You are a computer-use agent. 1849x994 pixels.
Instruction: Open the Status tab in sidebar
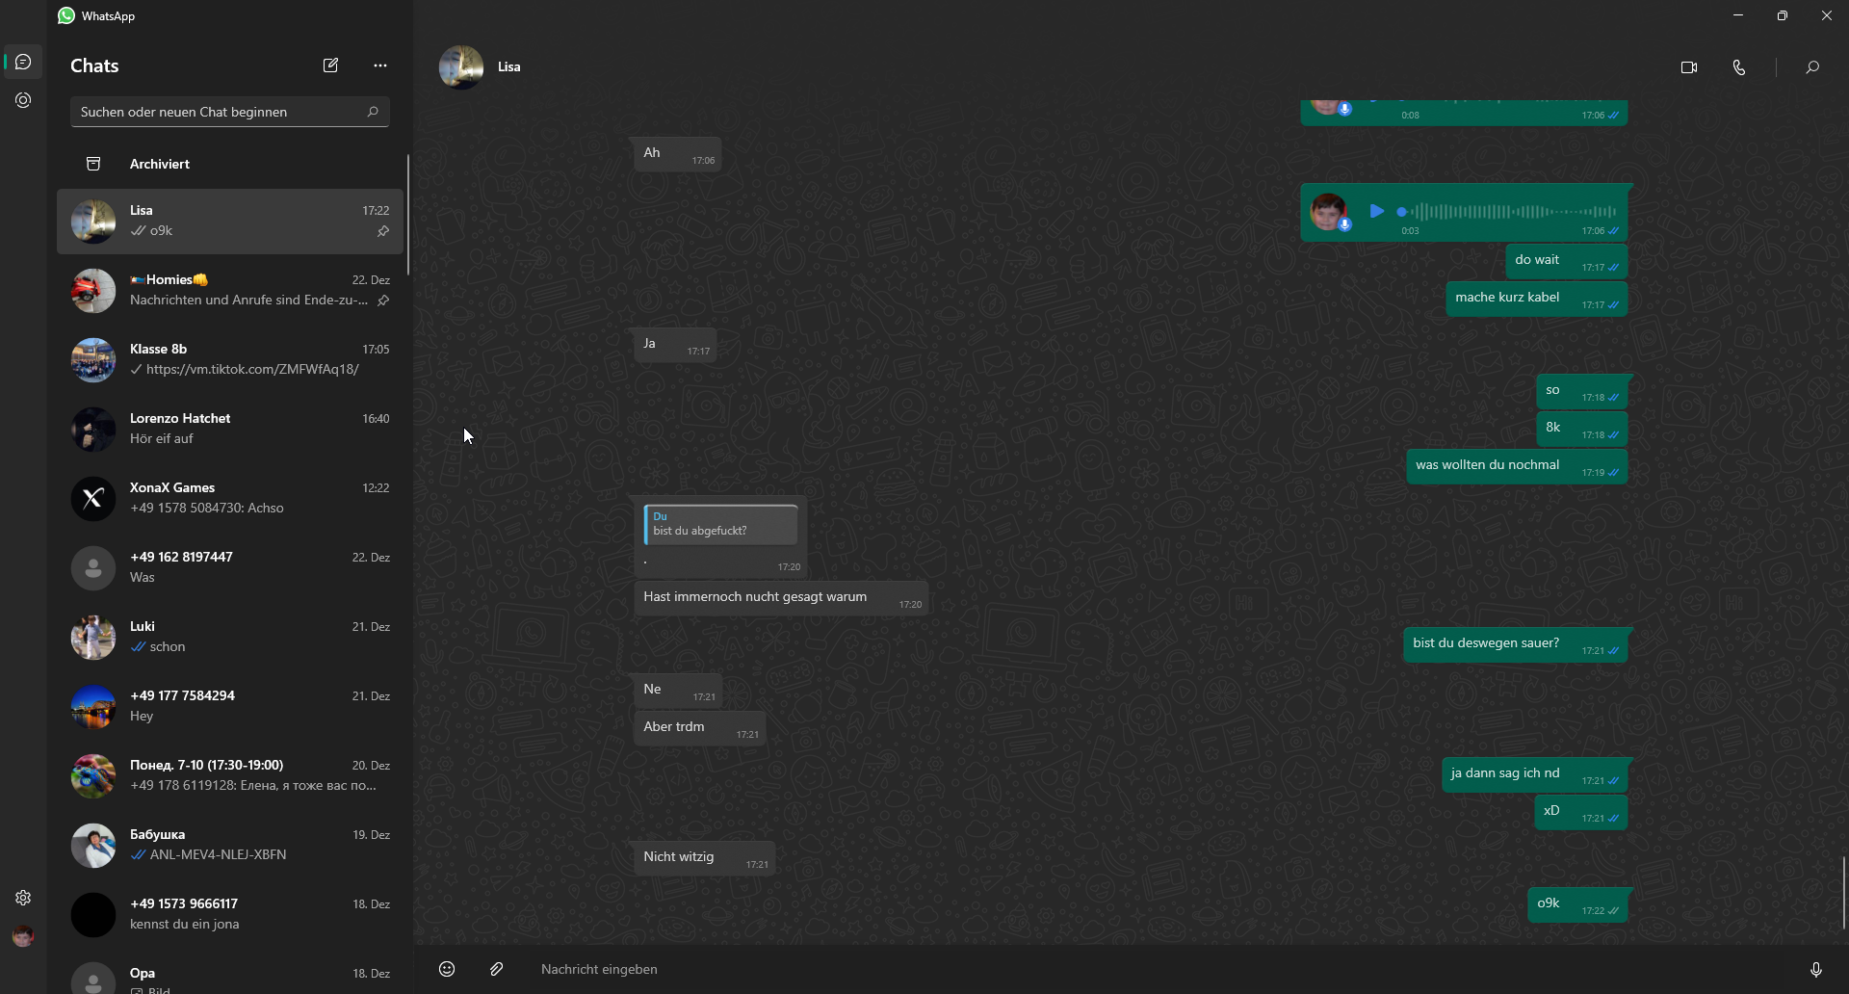pyautogui.click(x=23, y=100)
